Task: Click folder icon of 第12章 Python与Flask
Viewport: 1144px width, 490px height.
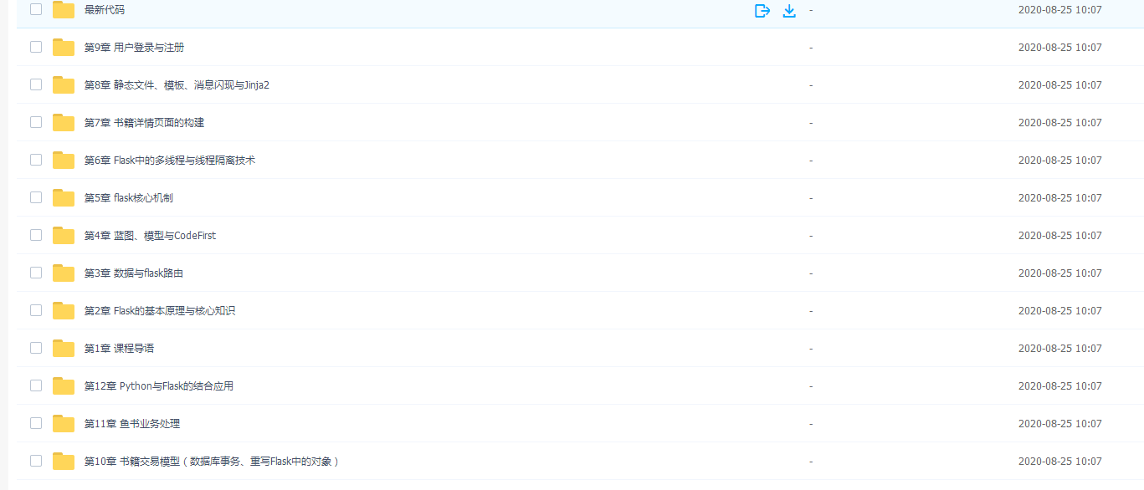Action: (x=64, y=386)
